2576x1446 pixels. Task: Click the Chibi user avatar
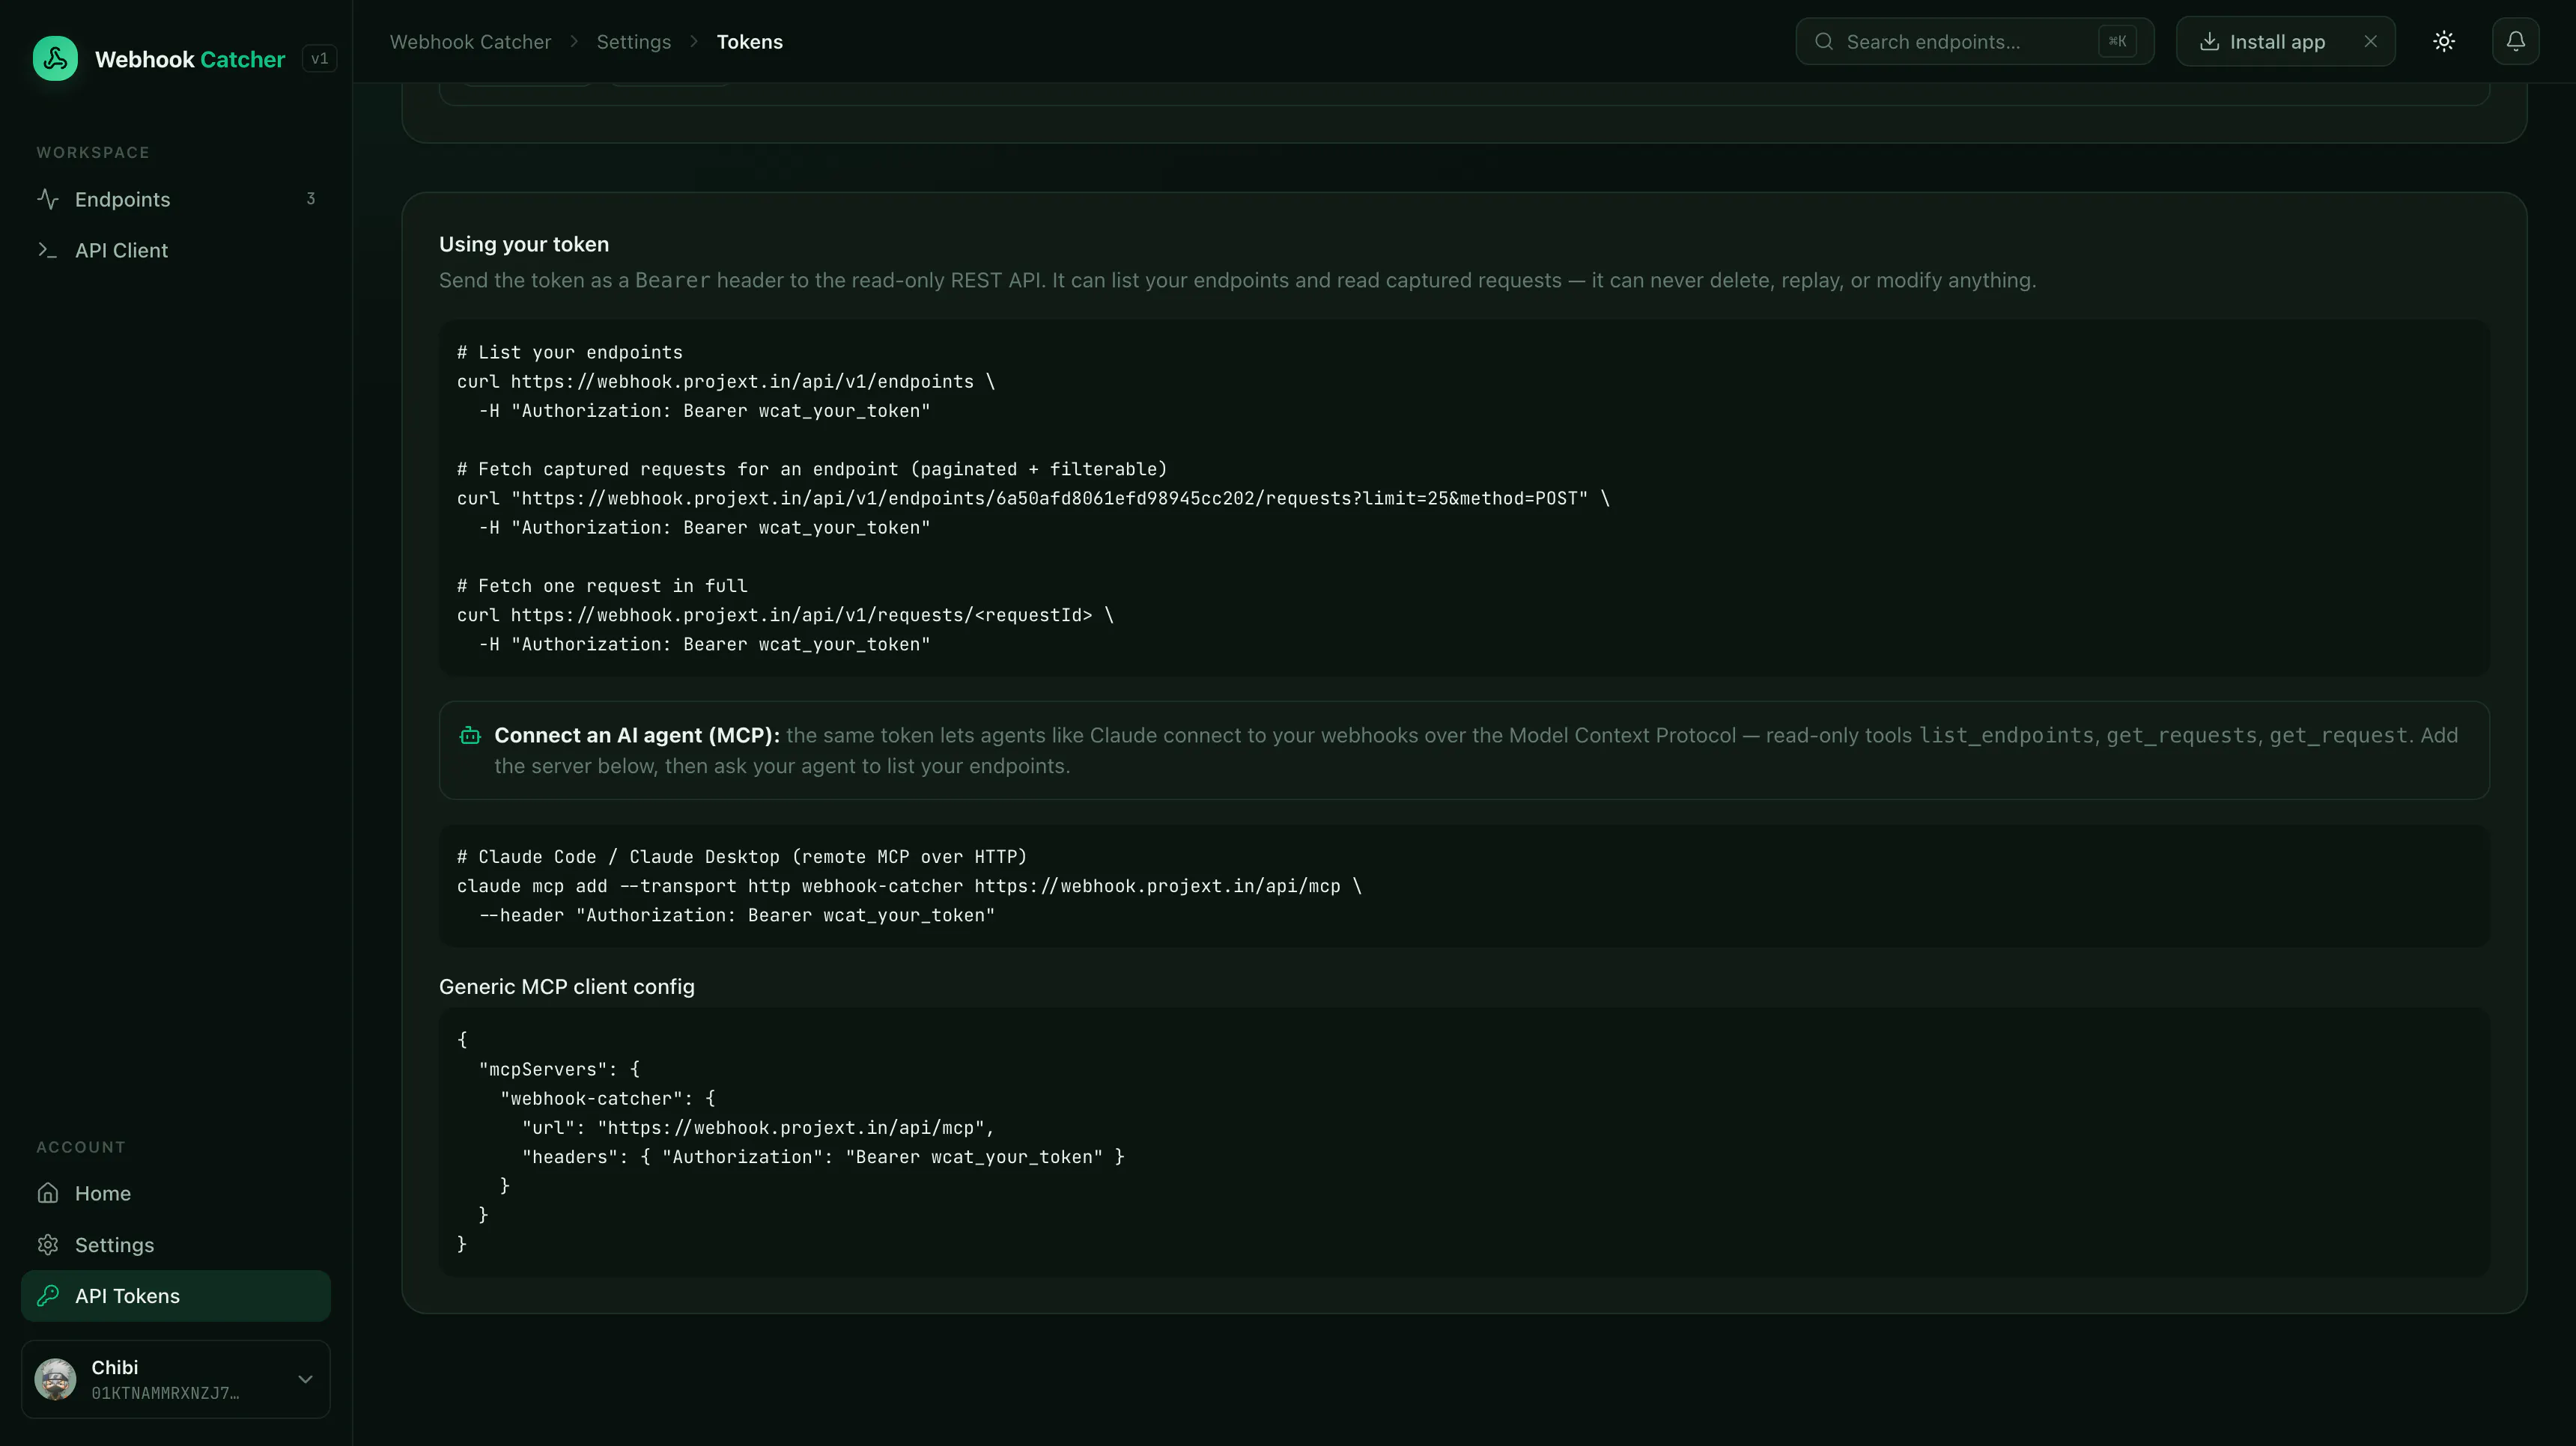click(55, 1379)
